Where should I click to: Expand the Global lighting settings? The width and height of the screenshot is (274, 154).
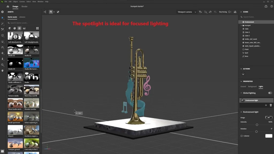tap(241, 93)
